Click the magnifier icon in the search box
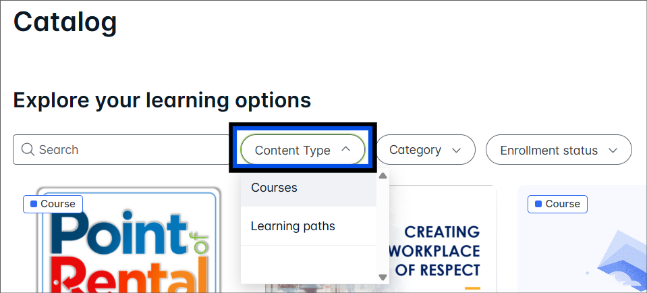Image resolution: width=647 pixels, height=293 pixels. 28,150
